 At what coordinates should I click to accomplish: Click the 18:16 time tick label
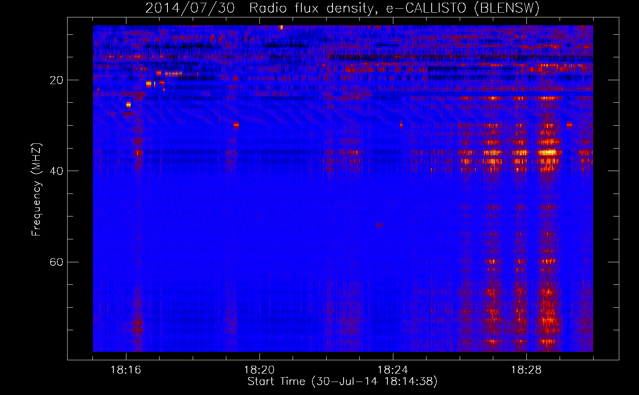[x=126, y=370]
